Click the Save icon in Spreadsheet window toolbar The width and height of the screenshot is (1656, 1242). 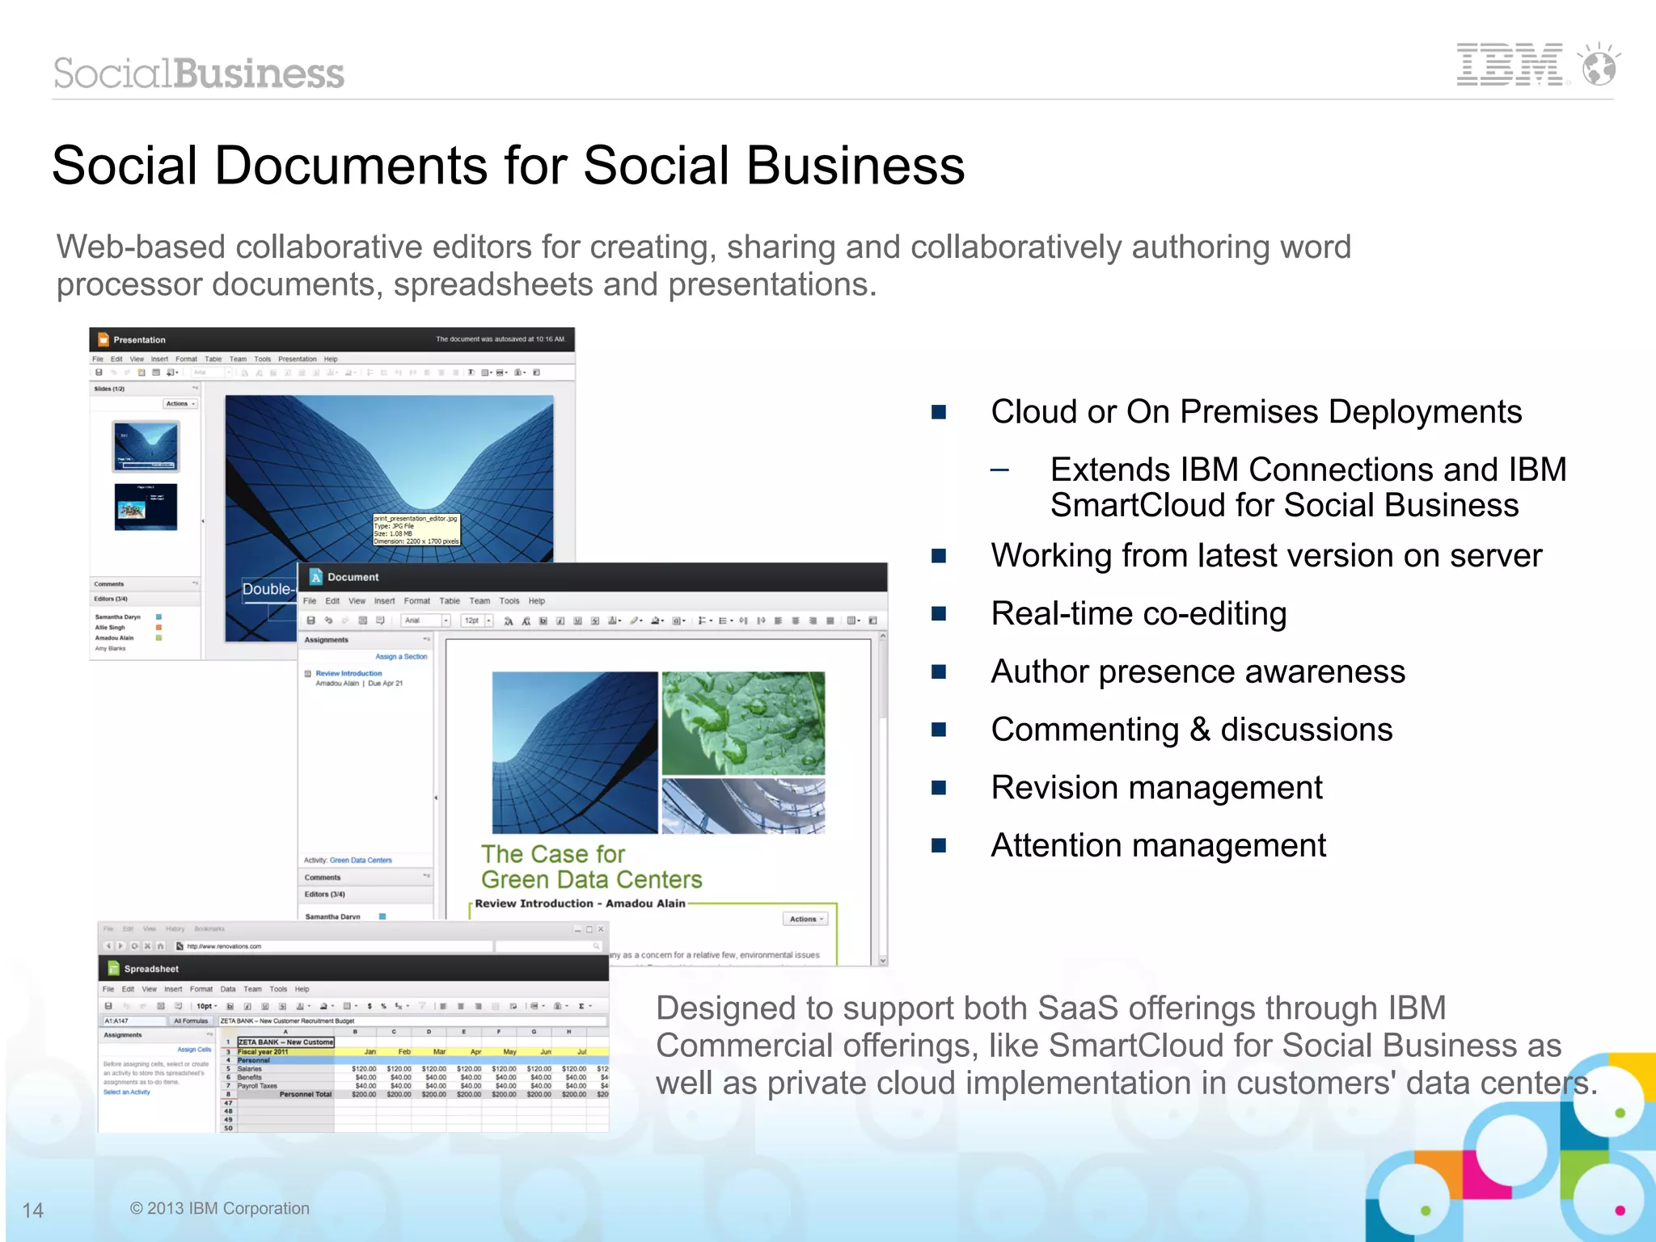pyautogui.click(x=108, y=1006)
